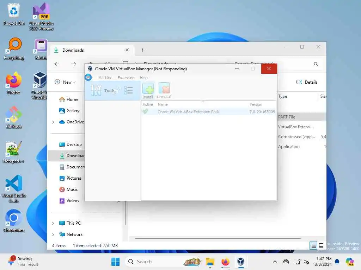This screenshot has width=361, height=270.
Task: Go back in File Explorer
Action: point(57,64)
